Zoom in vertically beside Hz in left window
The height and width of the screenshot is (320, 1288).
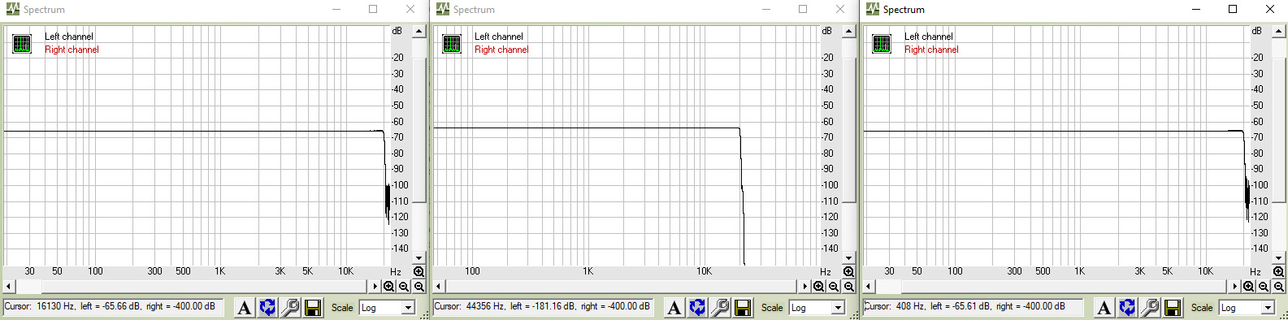(x=419, y=272)
